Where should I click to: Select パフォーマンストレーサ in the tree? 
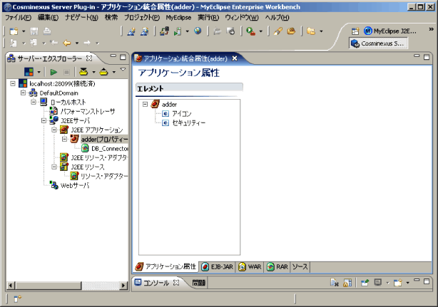point(88,111)
